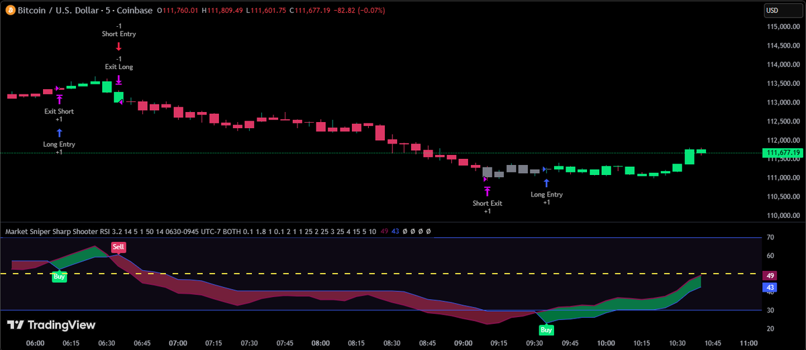Click the 20 level on RSI scale
The width and height of the screenshot is (806, 350).
click(x=772, y=329)
